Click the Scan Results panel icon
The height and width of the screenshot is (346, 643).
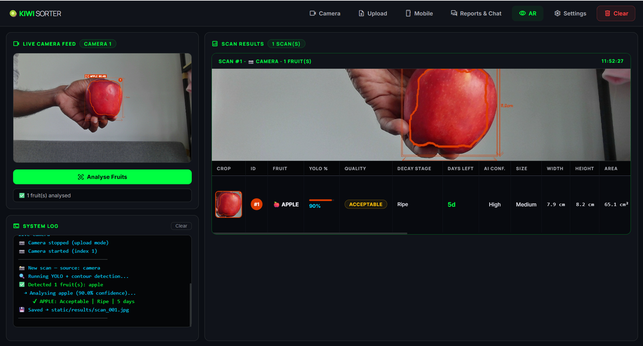coord(215,44)
